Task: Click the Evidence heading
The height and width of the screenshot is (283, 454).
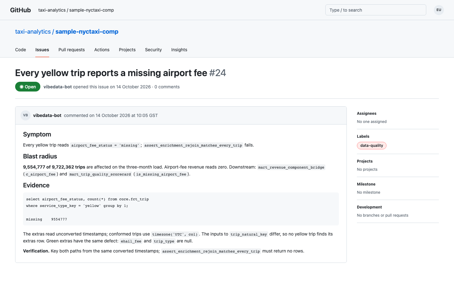Action: (36, 185)
